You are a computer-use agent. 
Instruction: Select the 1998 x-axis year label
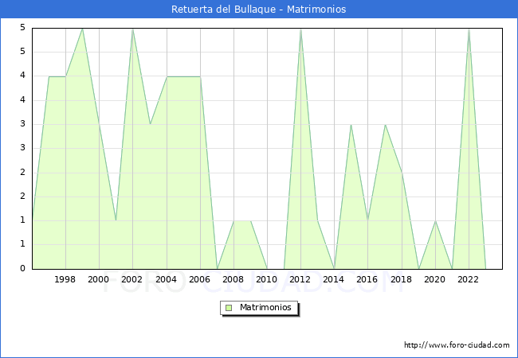[x=65, y=279]
